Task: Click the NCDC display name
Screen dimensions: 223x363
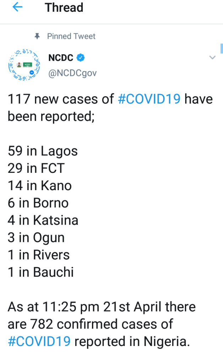Action: (61, 57)
